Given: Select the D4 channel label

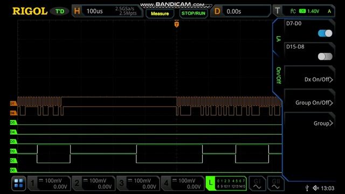Looking at the screenshot, I should tap(13, 132).
